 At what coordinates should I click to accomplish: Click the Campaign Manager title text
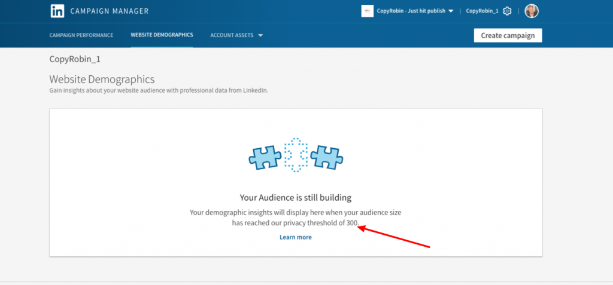(x=110, y=11)
